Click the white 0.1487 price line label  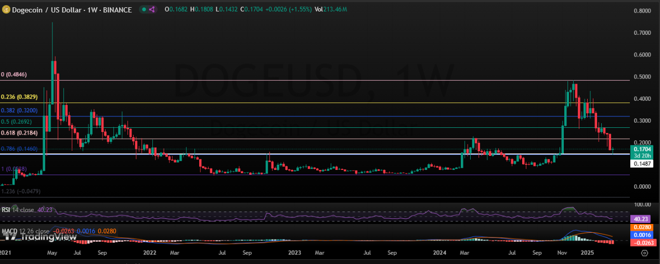point(642,164)
